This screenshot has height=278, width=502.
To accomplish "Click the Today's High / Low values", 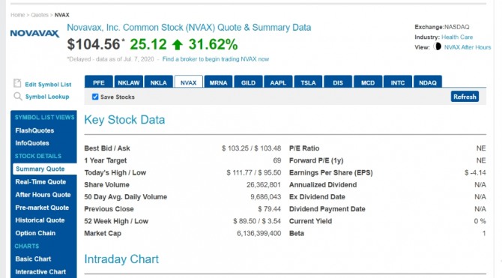I will 253,172.
